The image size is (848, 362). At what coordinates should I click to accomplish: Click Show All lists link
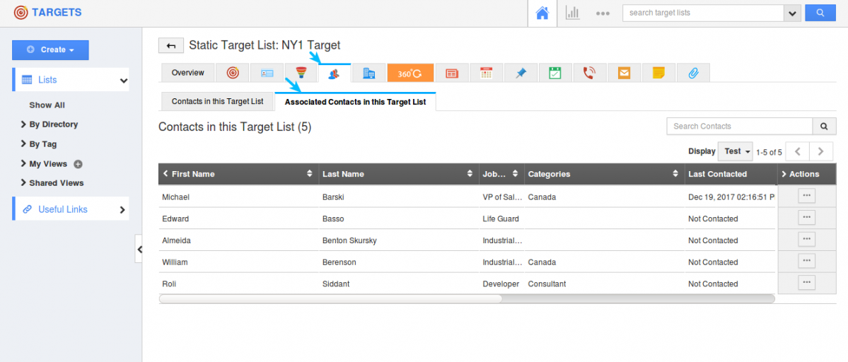[47, 105]
